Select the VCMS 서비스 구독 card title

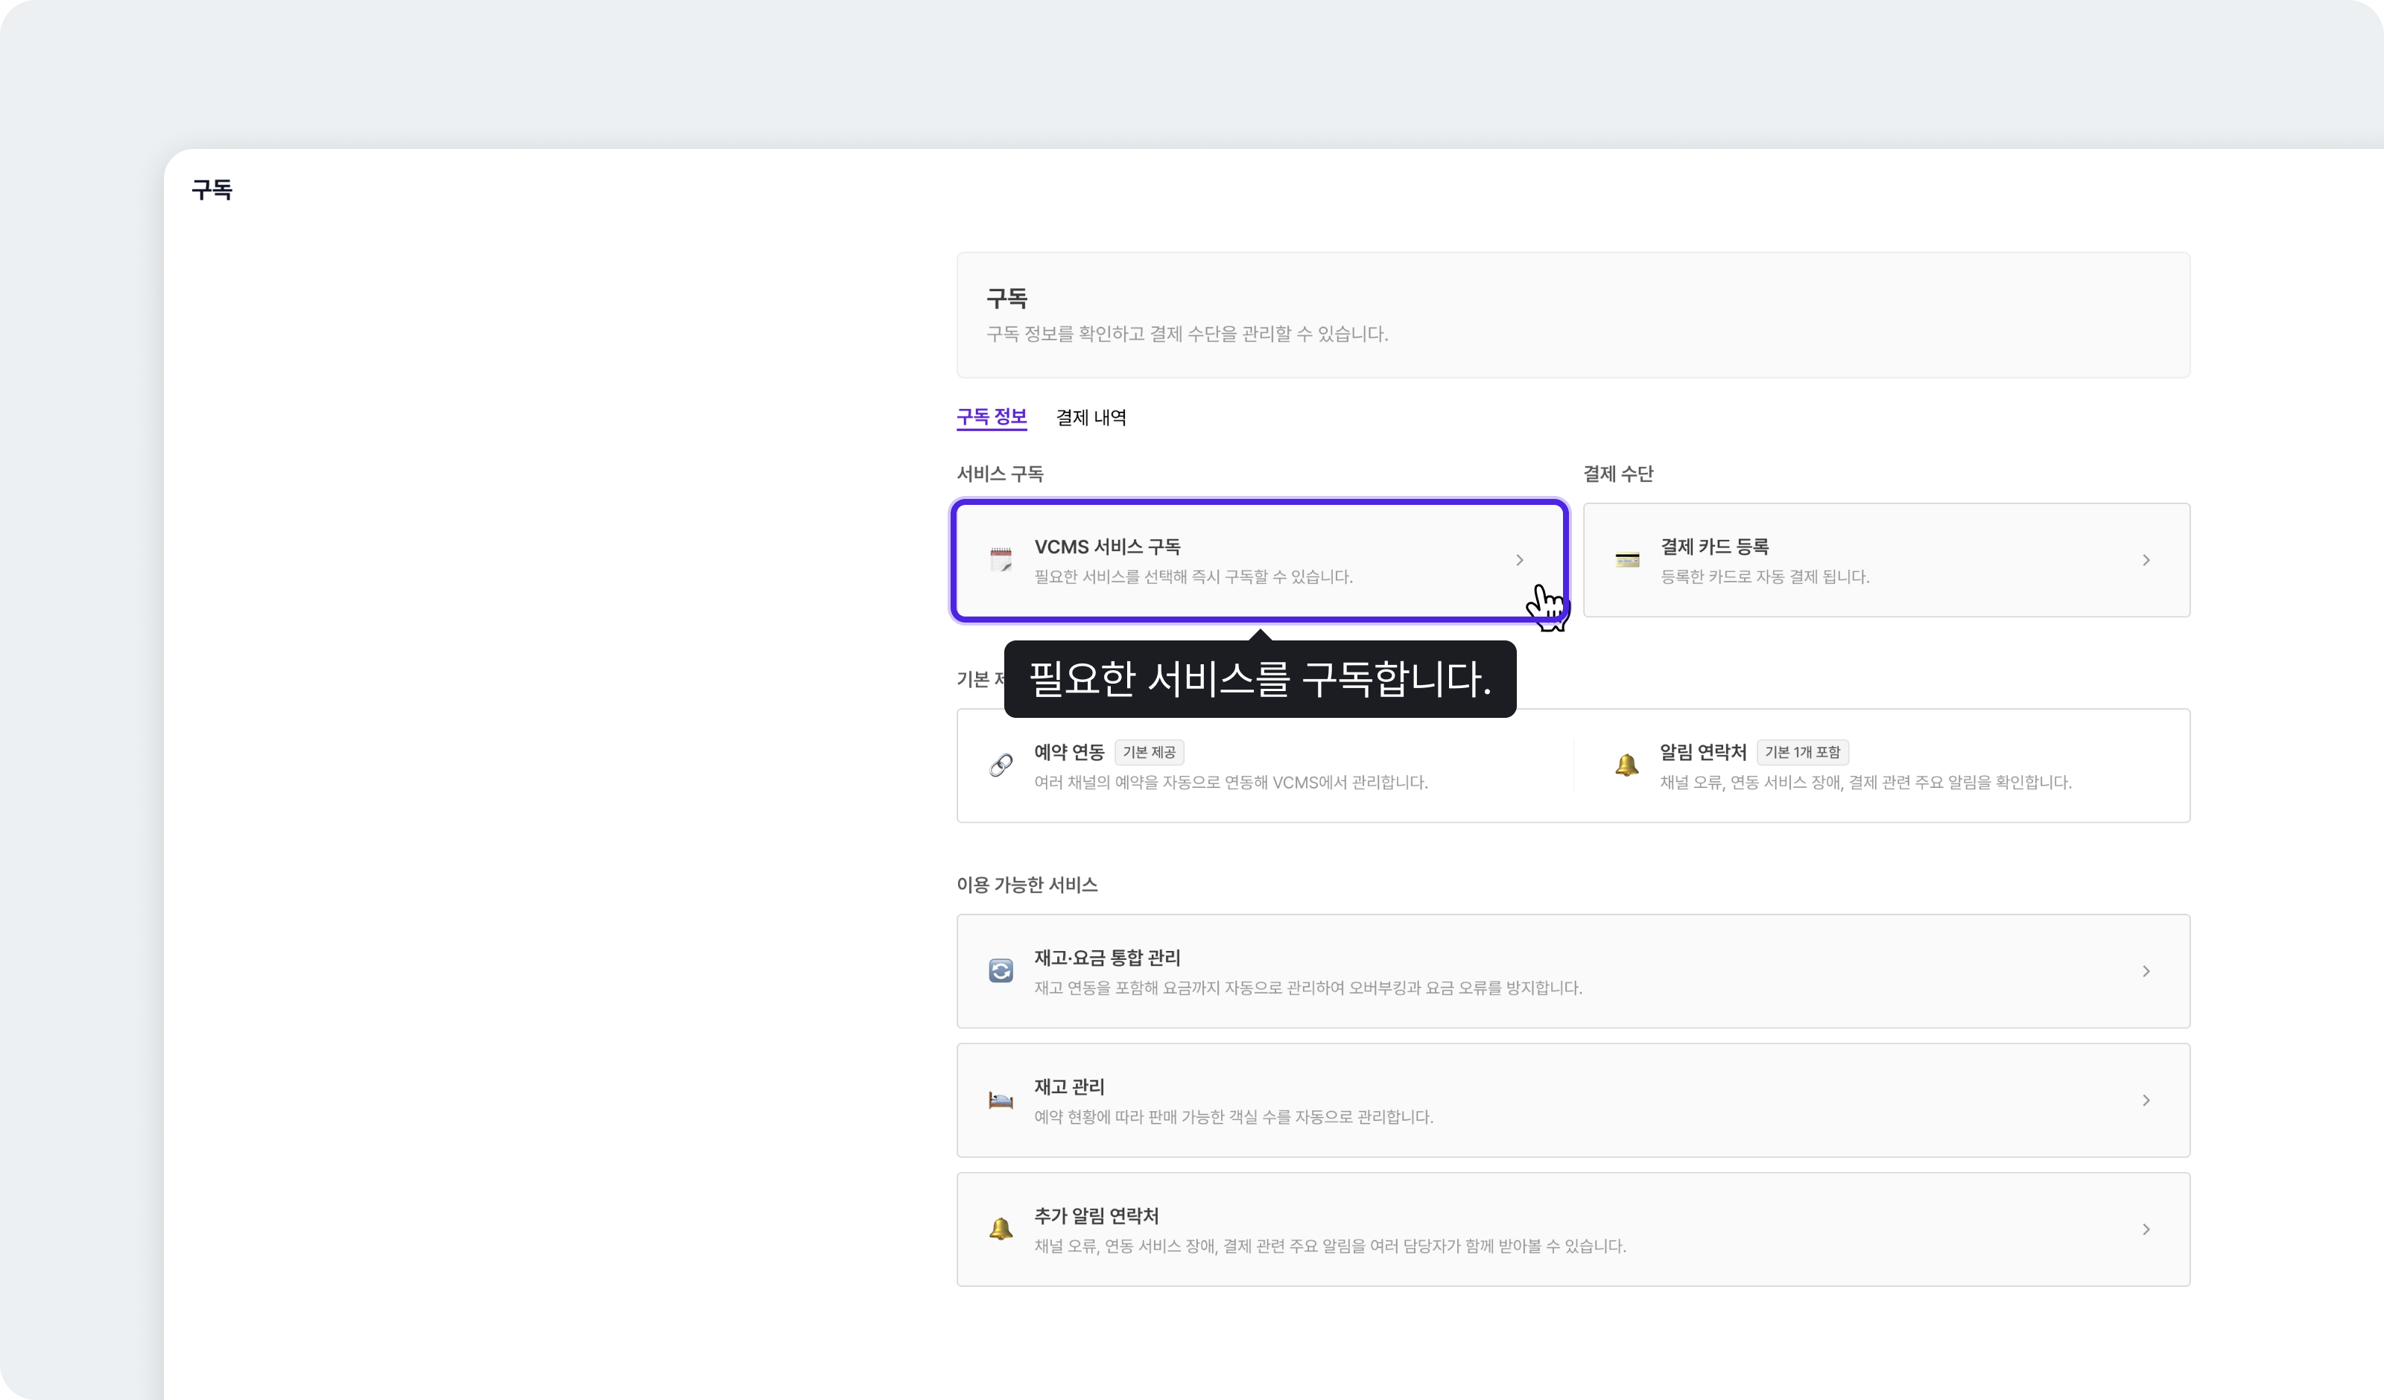click(x=1107, y=547)
